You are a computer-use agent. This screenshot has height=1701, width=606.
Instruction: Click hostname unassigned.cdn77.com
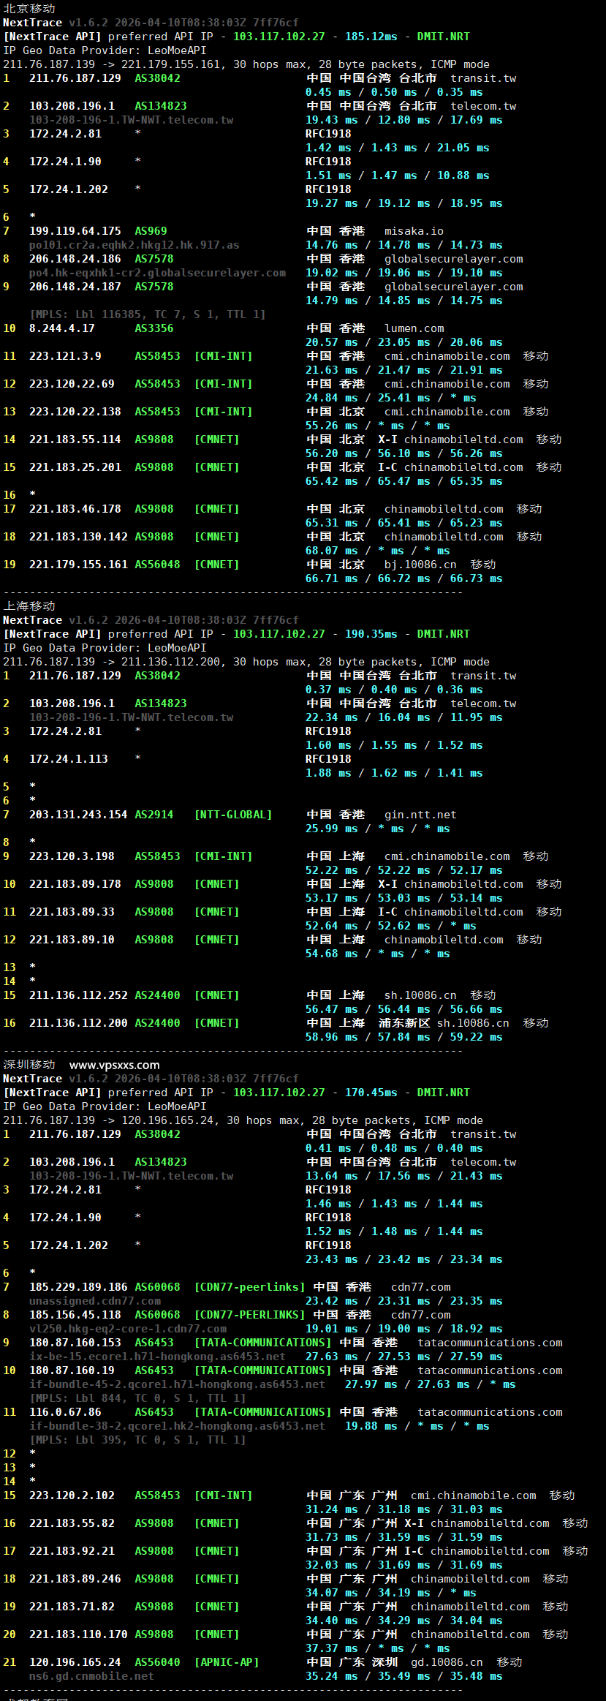(95, 1300)
